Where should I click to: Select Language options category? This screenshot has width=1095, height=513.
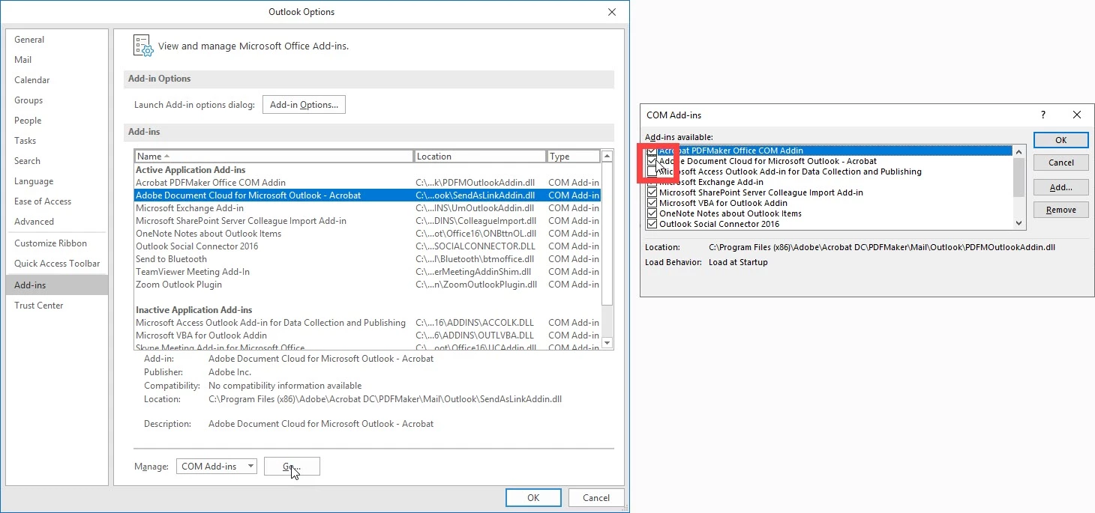[x=57, y=181]
